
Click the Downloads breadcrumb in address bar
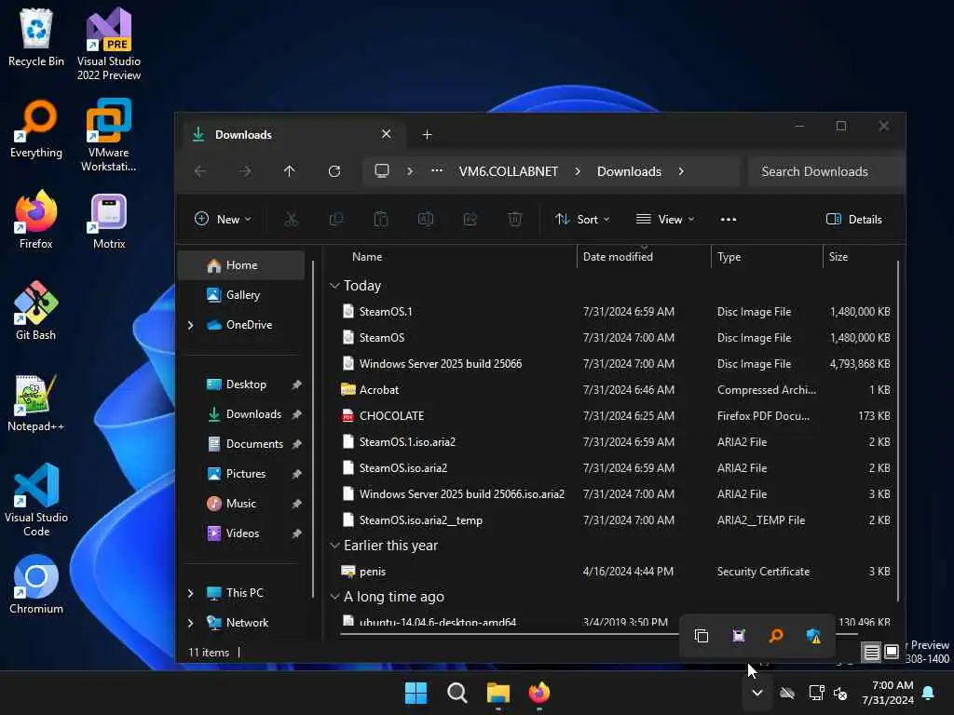629,171
